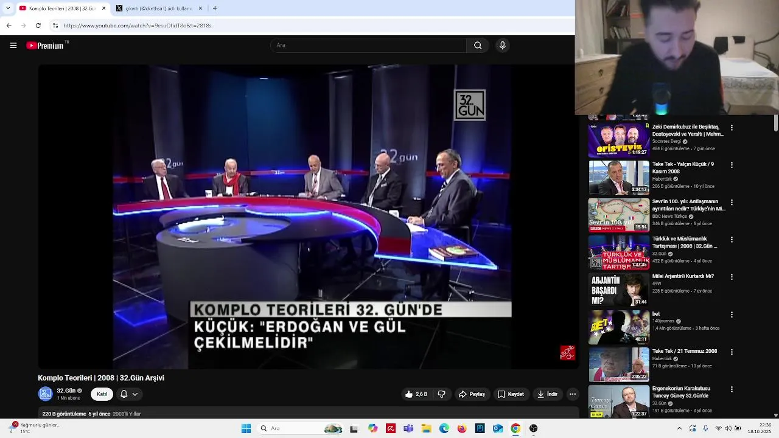Open Teke Tek Yalçın Küçük 2008 thumbnail
The width and height of the screenshot is (779, 438).
click(618, 177)
